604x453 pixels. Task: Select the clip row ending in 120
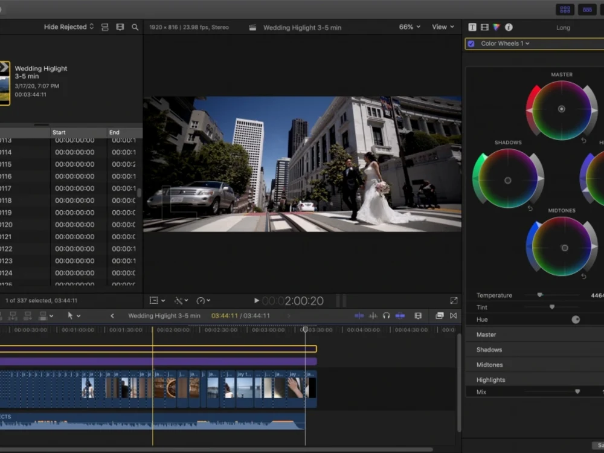coord(71,225)
